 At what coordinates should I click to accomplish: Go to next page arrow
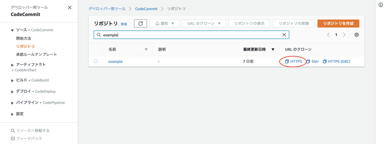tap(344, 35)
